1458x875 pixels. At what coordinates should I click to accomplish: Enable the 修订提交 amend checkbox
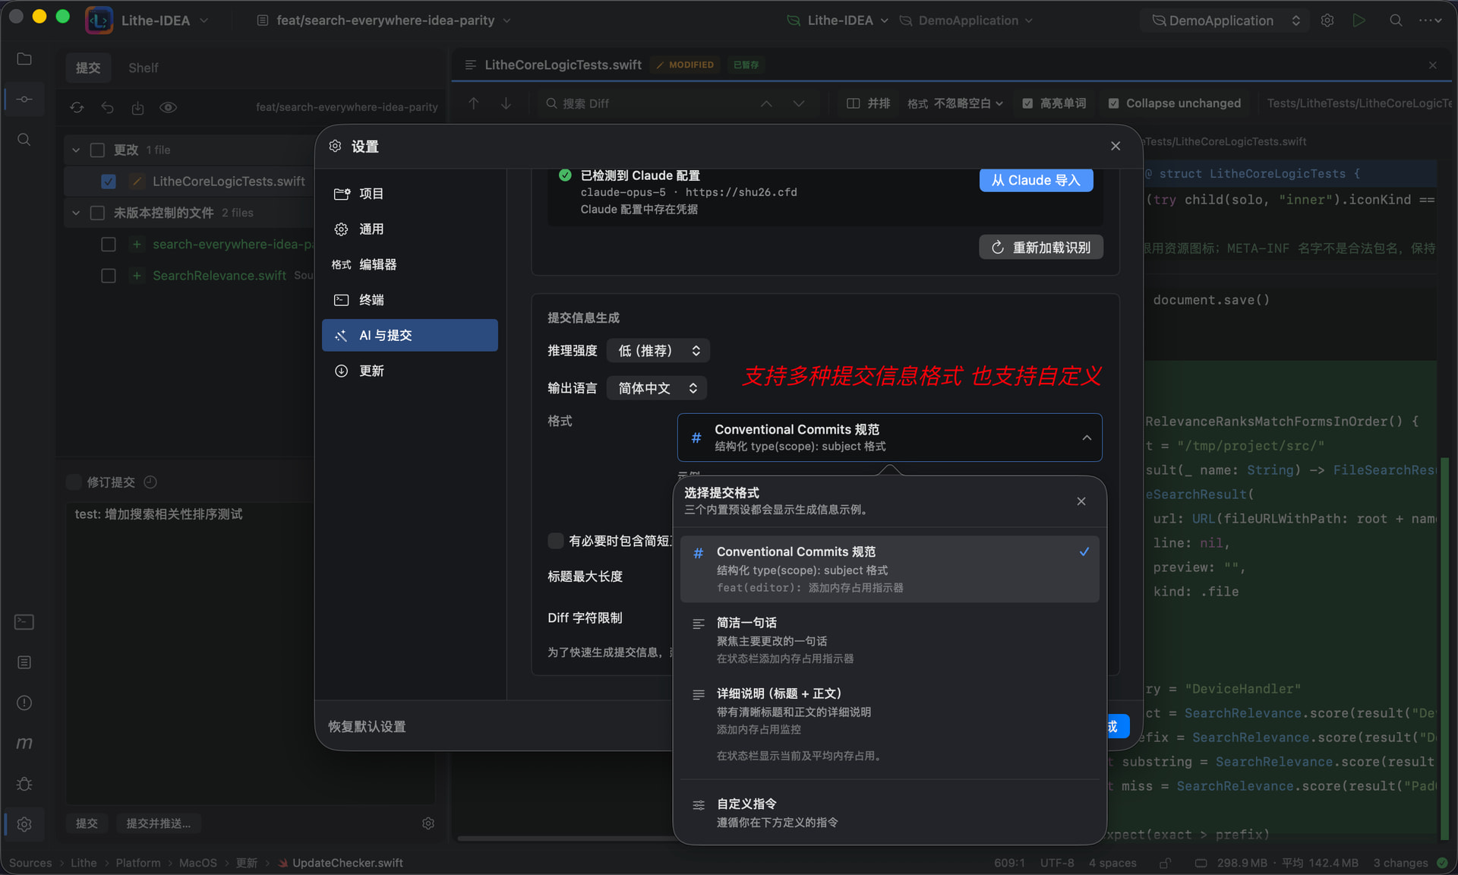(x=74, y=482)
